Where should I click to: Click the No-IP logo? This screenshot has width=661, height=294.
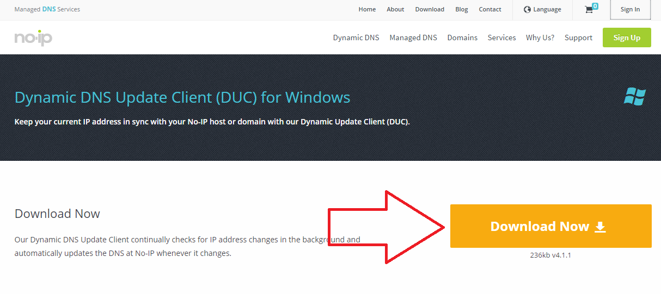click(x=33, y=37)
